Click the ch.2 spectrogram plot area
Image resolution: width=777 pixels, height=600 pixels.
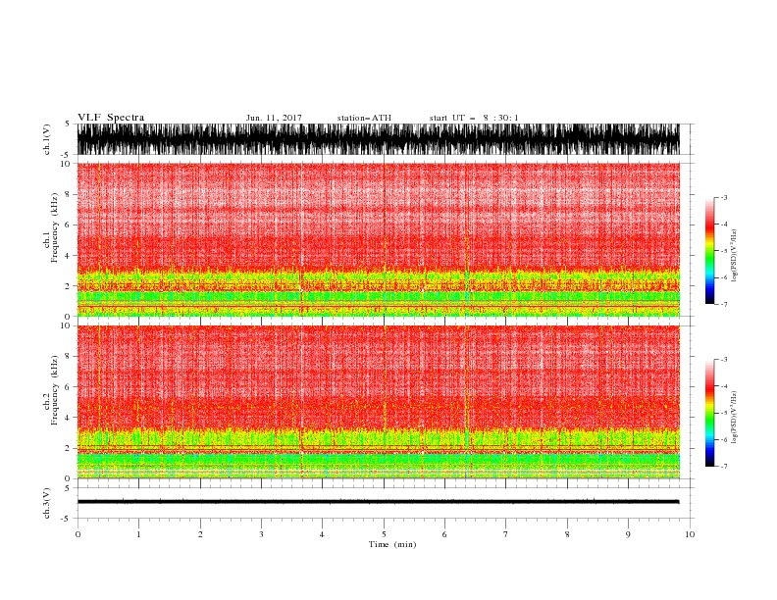(378, 402)
